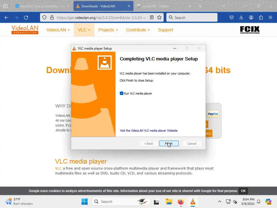Open the weather widget Rain showers
The image size is (277, 208).
[19, 201]
